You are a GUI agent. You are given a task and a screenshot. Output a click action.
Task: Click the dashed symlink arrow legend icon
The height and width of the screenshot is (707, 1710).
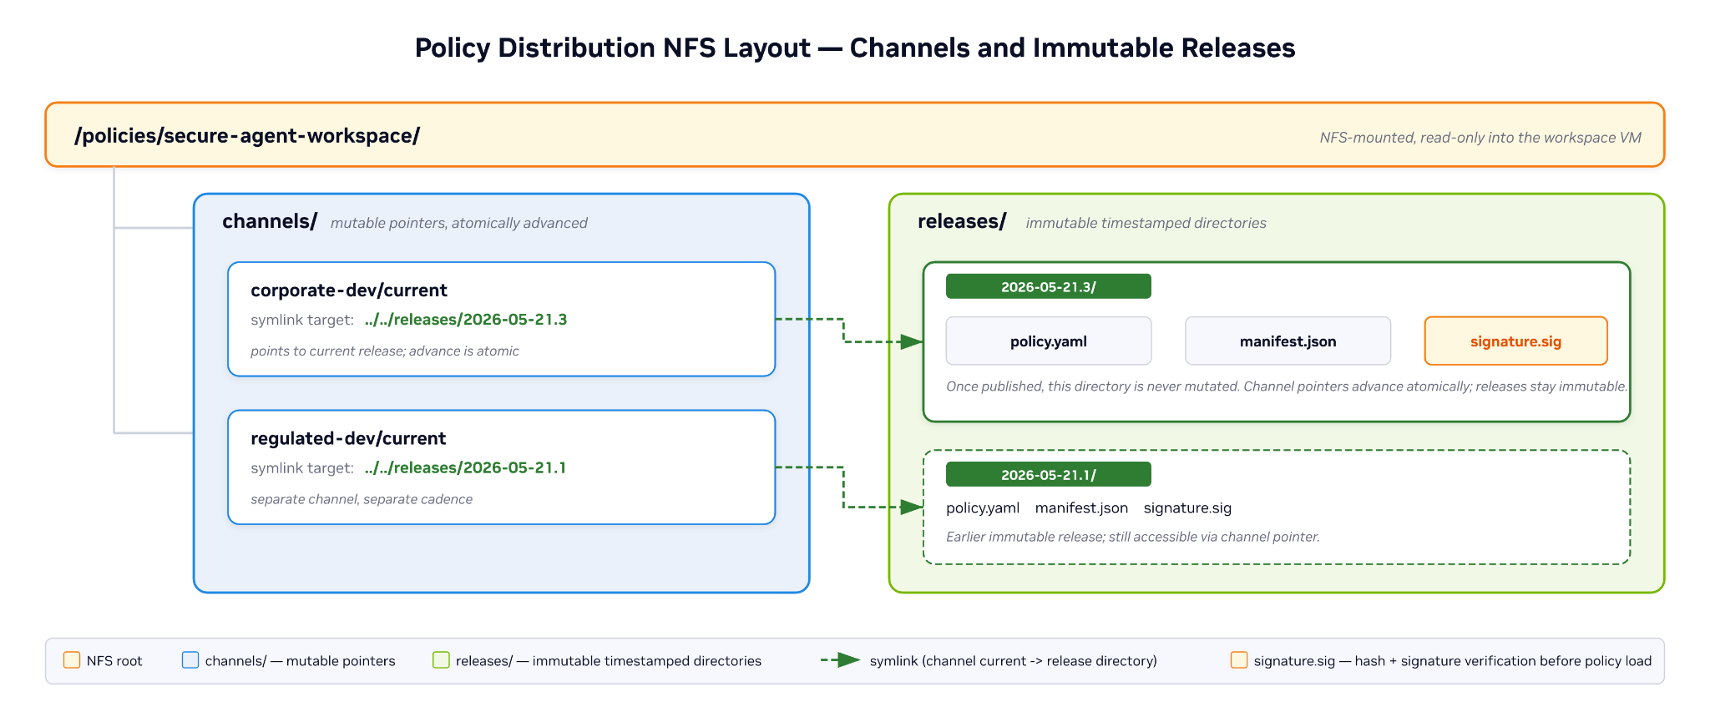point(840,660)
